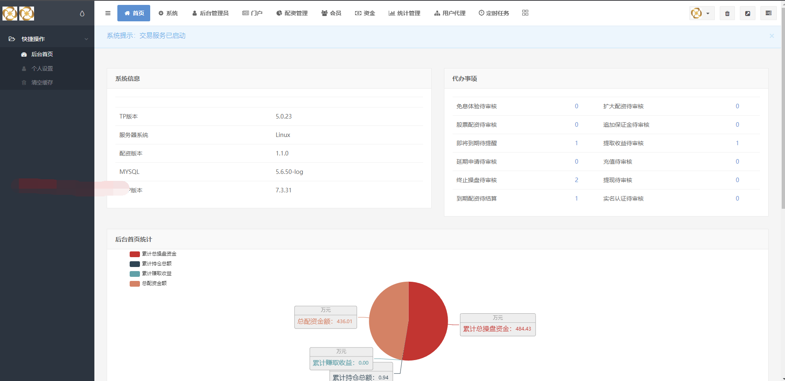Open the user avatar dropdown menu
This screenshot has height=381, width=785.
(x=701, y=13)
